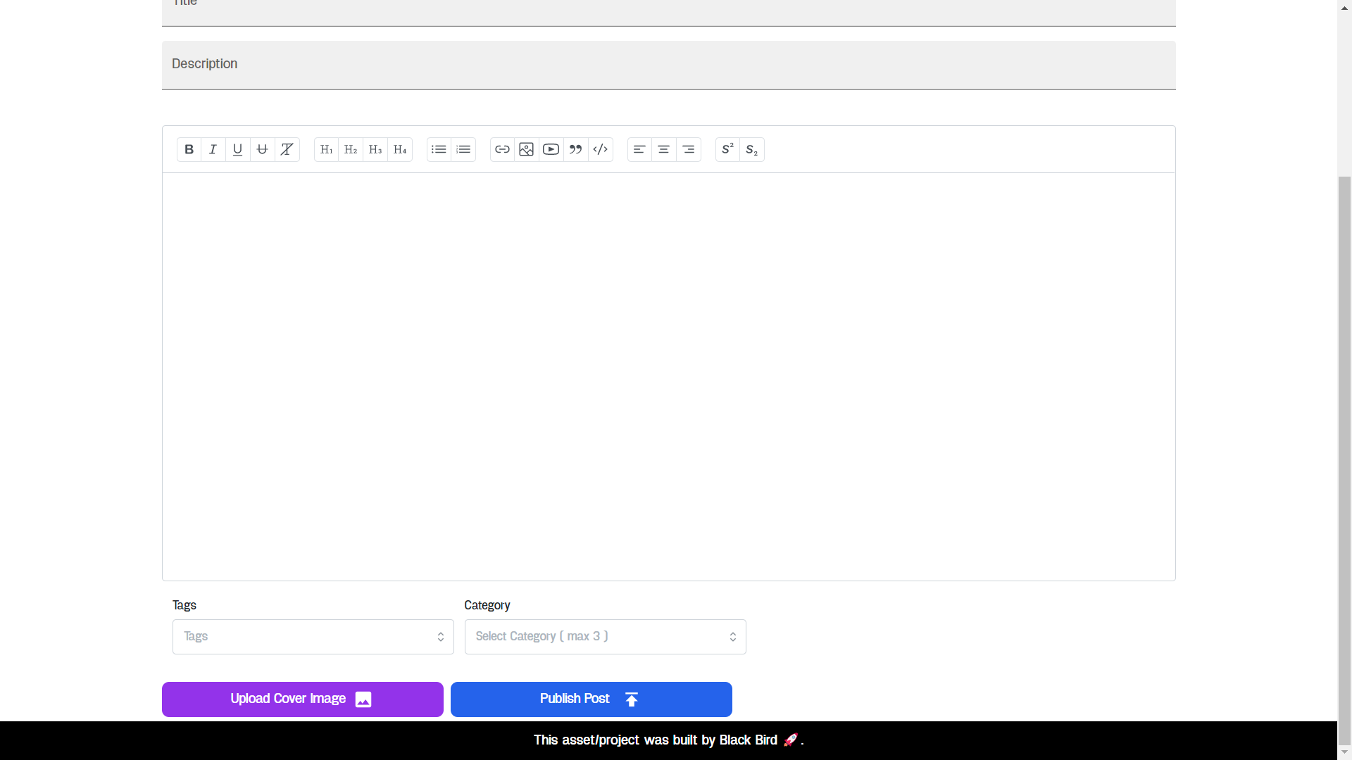Click the Publish Post button
Image resolution: width=1352 pixels, height=760 pixels.
[x=591, y=699]
